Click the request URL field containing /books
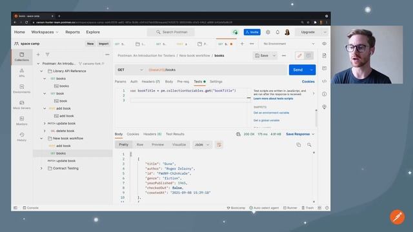This screenshot has height=232, width=413. [217, 70]
